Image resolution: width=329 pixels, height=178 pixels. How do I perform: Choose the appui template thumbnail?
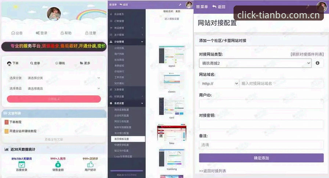tap(171, 55)
